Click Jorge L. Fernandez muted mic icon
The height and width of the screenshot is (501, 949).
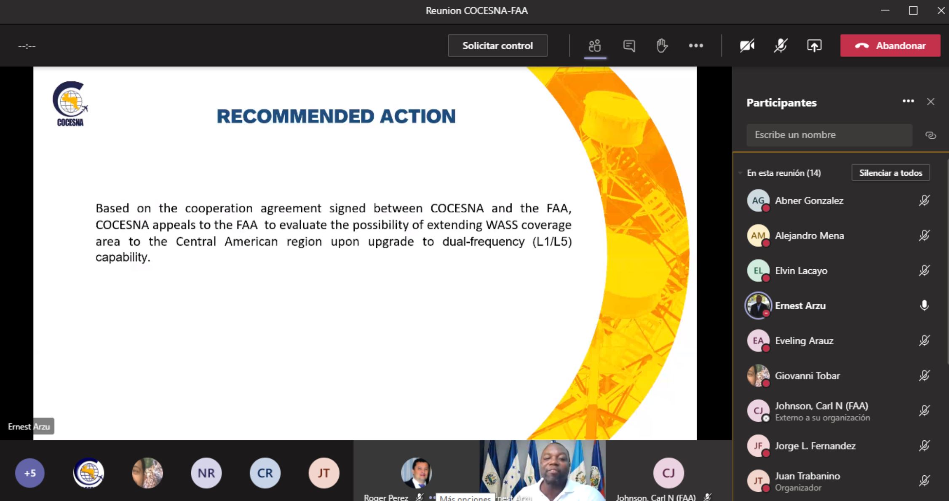(x=924, y=446)
